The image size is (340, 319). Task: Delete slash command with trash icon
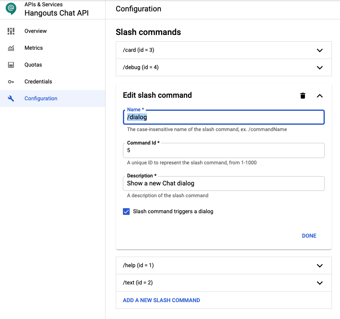[x=303, y=96]
